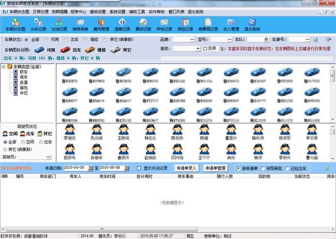Select the 领导审批 radio button

263,168
